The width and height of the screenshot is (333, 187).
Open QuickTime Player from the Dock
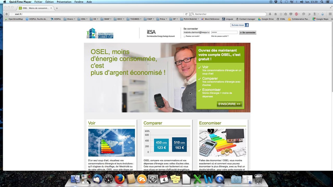(x=220, y=179)
